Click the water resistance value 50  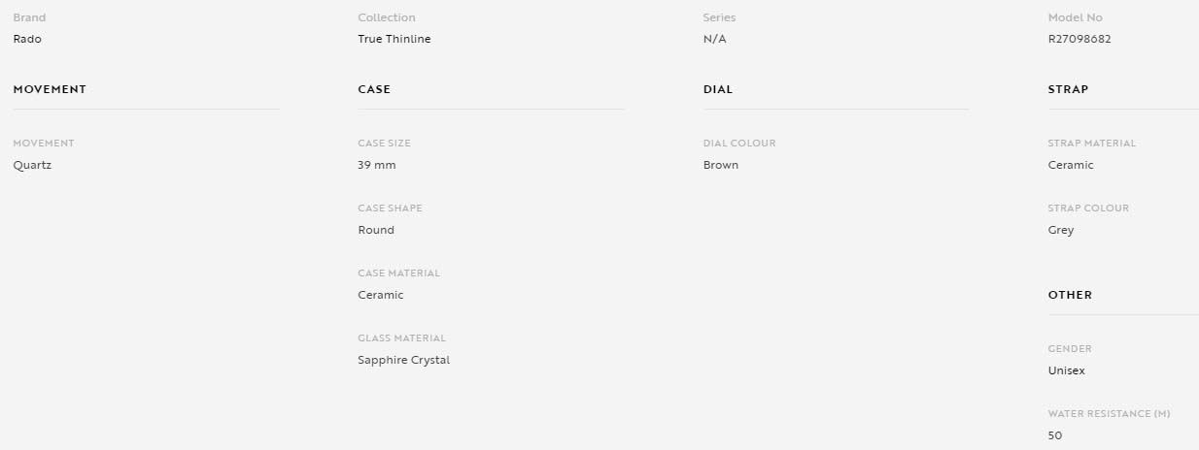tap(1055, 435)
